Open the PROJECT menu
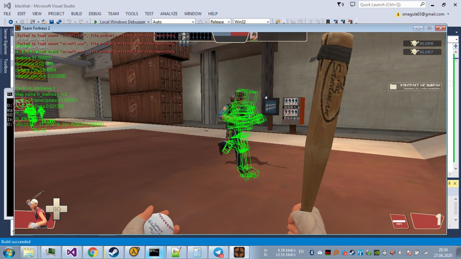The width and height of the screenshot is (461, 259). pyautogui.click(x=56, y=14)
